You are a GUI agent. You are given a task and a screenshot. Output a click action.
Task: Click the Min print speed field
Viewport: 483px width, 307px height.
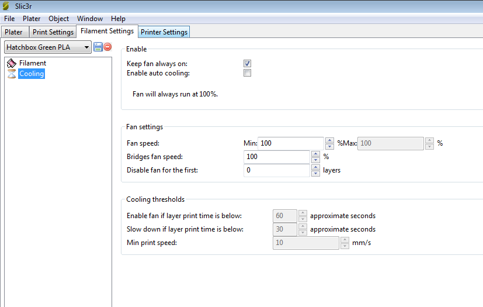(x=306, y=243)
